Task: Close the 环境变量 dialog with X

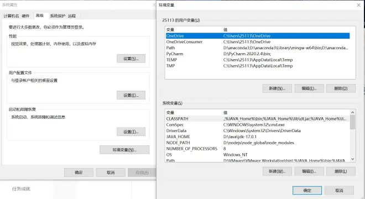Action: [x=358, y=5]
